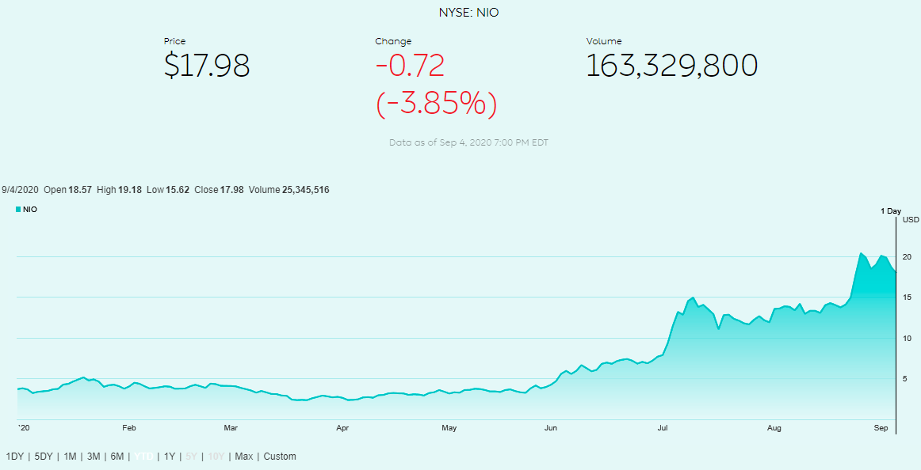Click the Jul x-axis label
This screenshot has width=921, height=470.
click(663, 428)
